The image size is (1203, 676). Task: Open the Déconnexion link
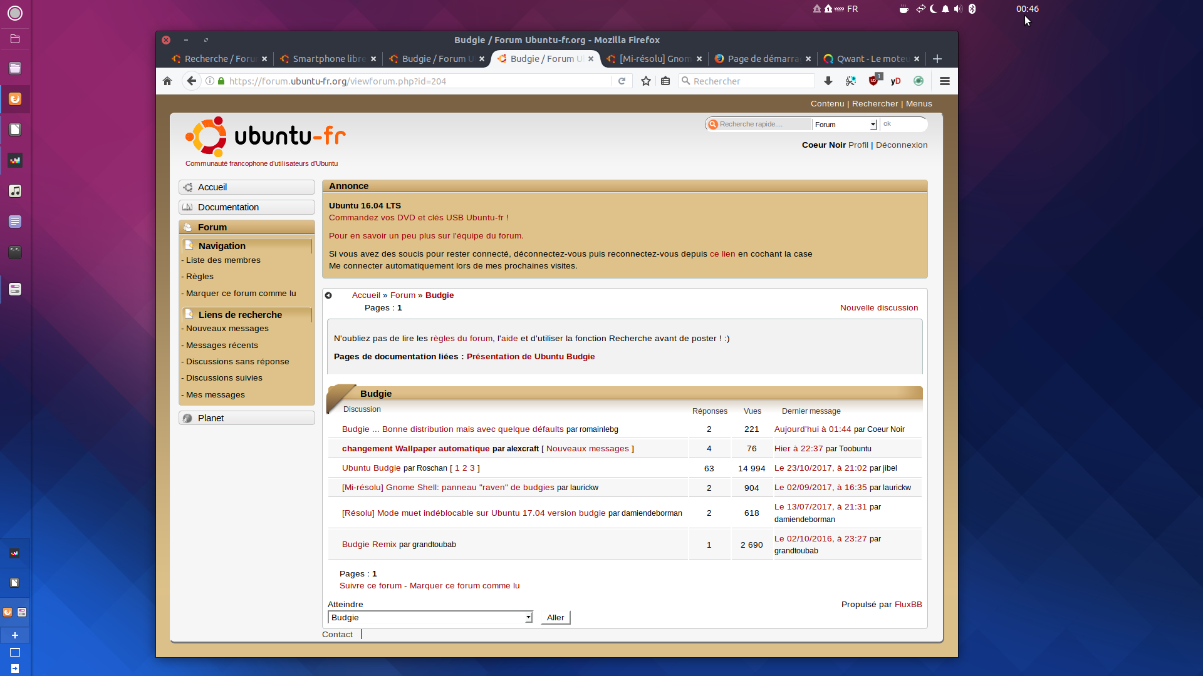pos(902,145)
